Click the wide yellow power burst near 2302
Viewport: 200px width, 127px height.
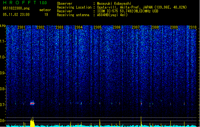pyautogui.click(x=32, y=122)
